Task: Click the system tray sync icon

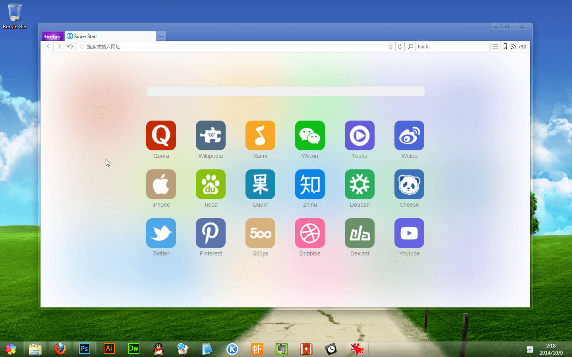Action: pos(530,349)
